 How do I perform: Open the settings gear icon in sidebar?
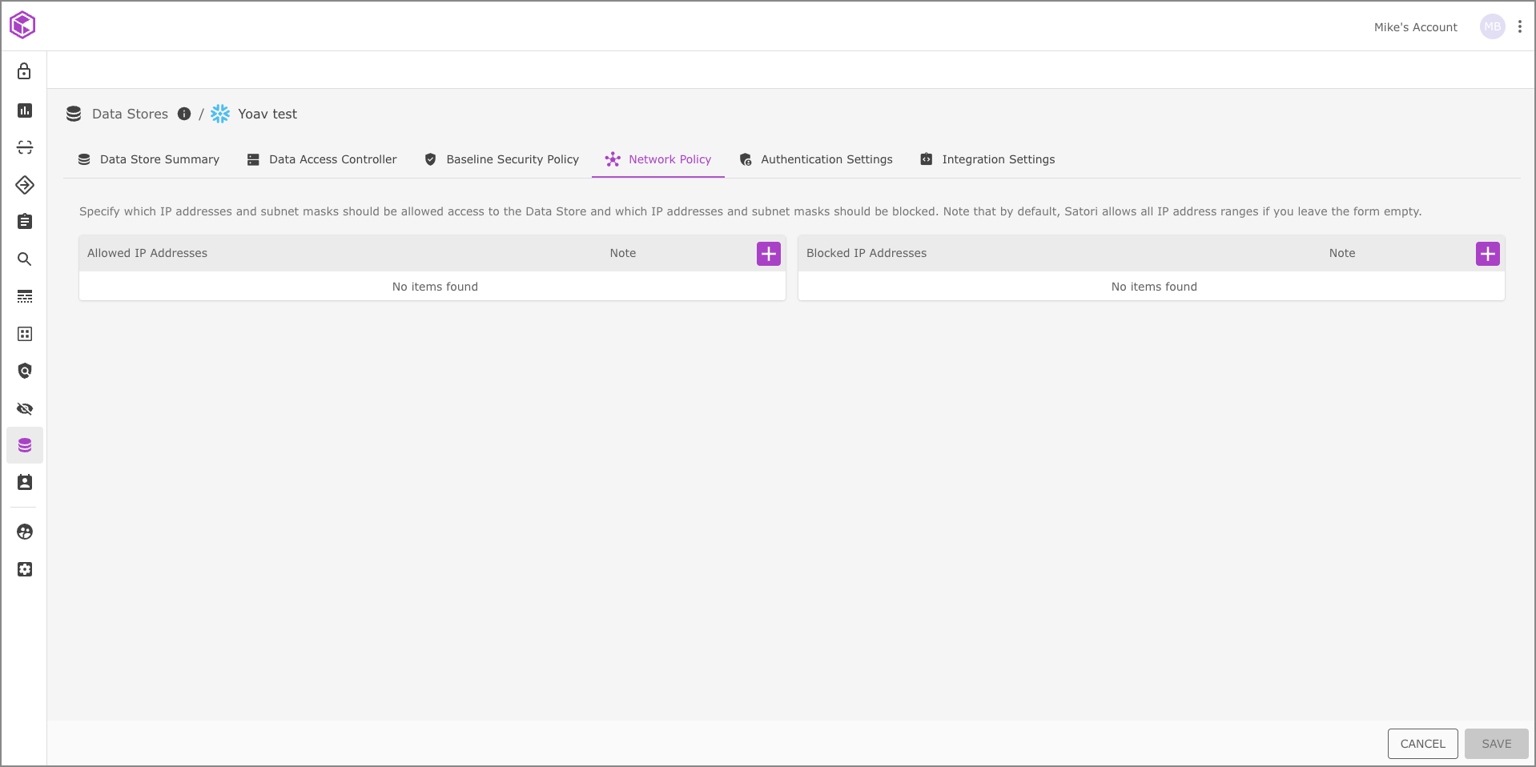pyautogui.click(x=25, y=569)
